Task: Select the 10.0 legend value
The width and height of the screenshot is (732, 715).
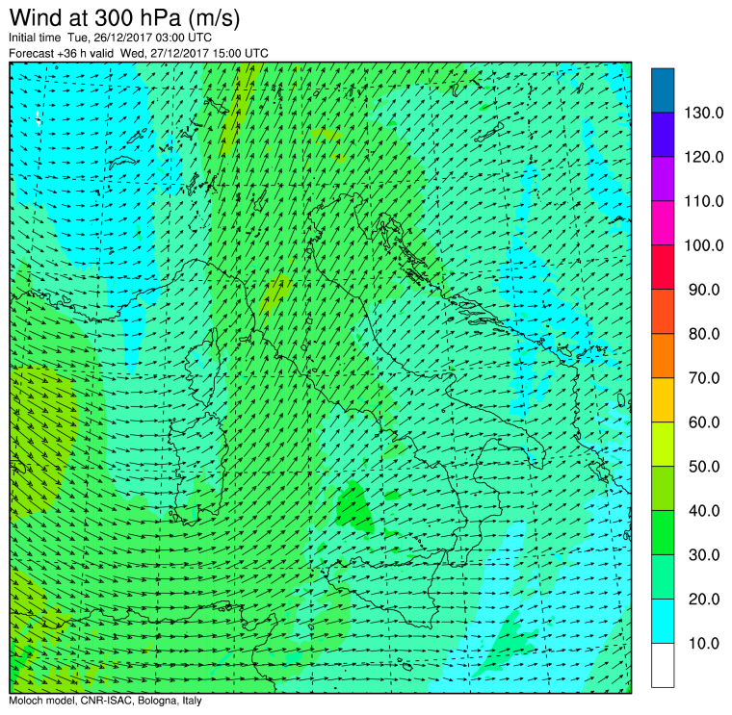Action: (x=704, y=643)
